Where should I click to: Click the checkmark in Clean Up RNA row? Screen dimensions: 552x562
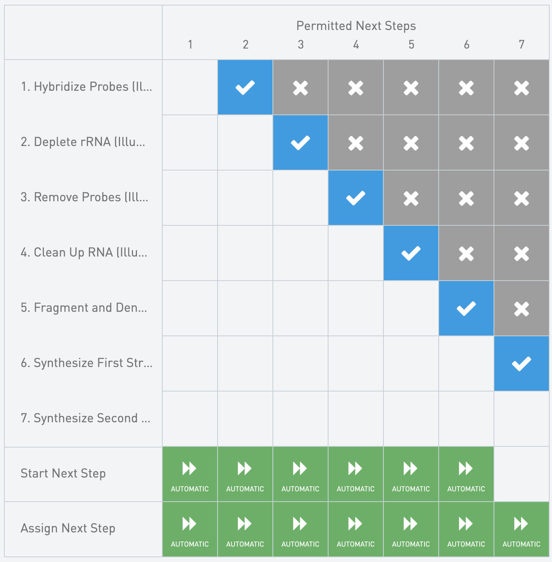[x=411, y=253]
